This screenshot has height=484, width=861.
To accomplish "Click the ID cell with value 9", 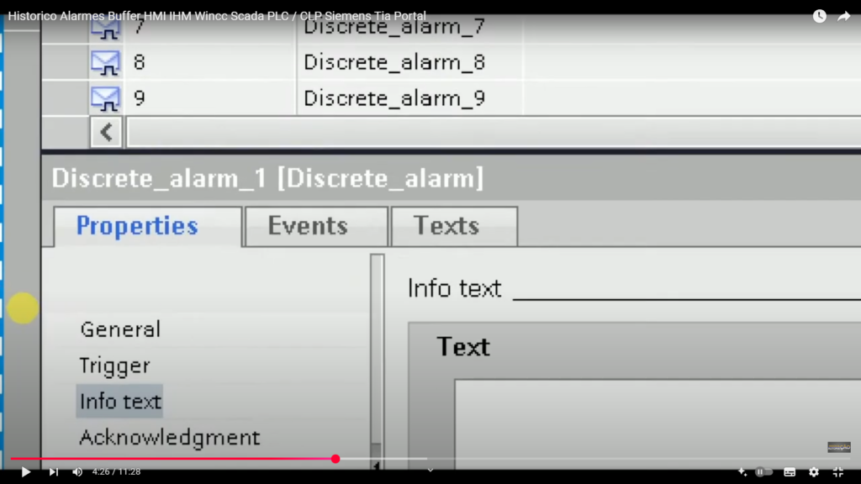I will pyautogui.click(x=209, y=99).
